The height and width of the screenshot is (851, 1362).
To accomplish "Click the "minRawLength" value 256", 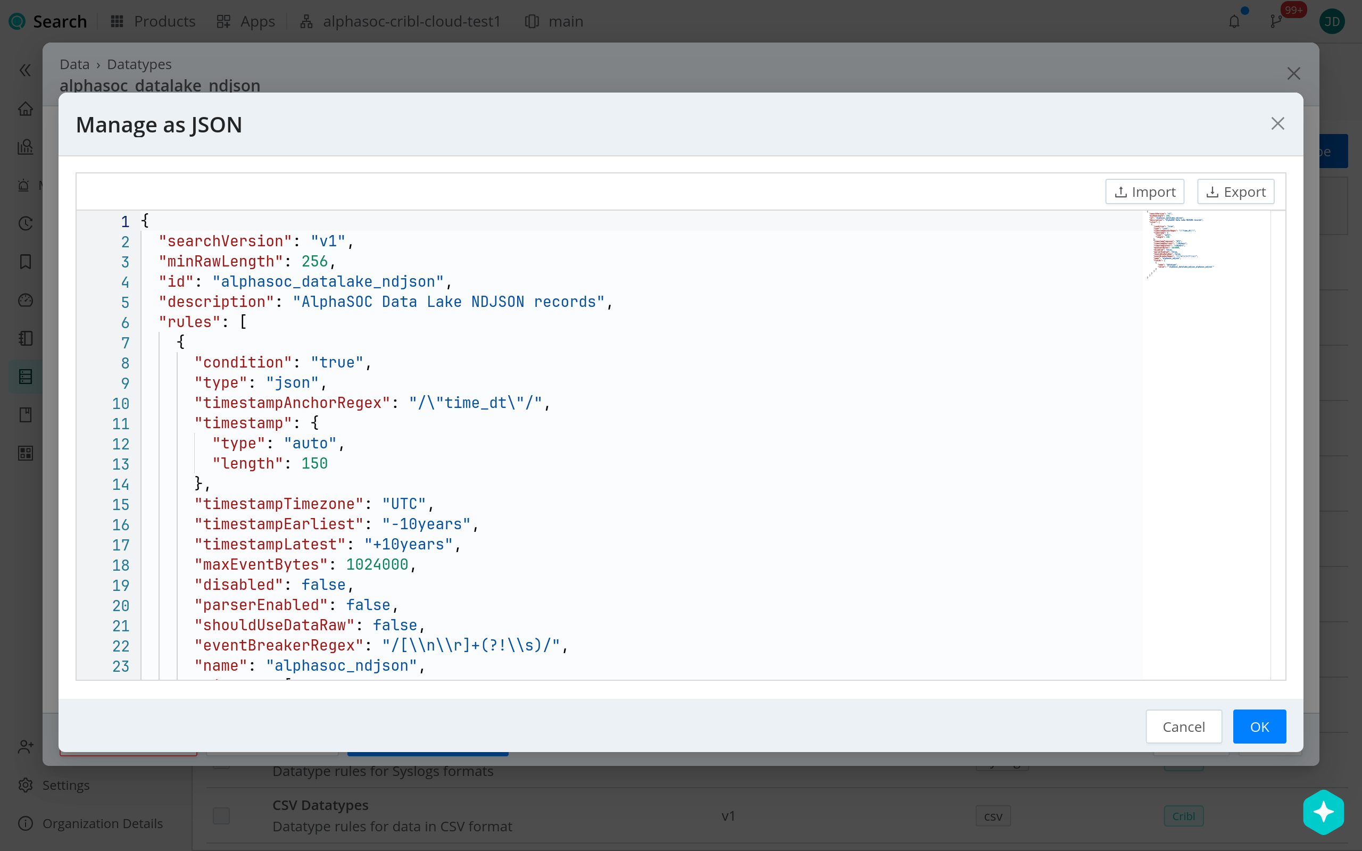I will pos(314,262).
